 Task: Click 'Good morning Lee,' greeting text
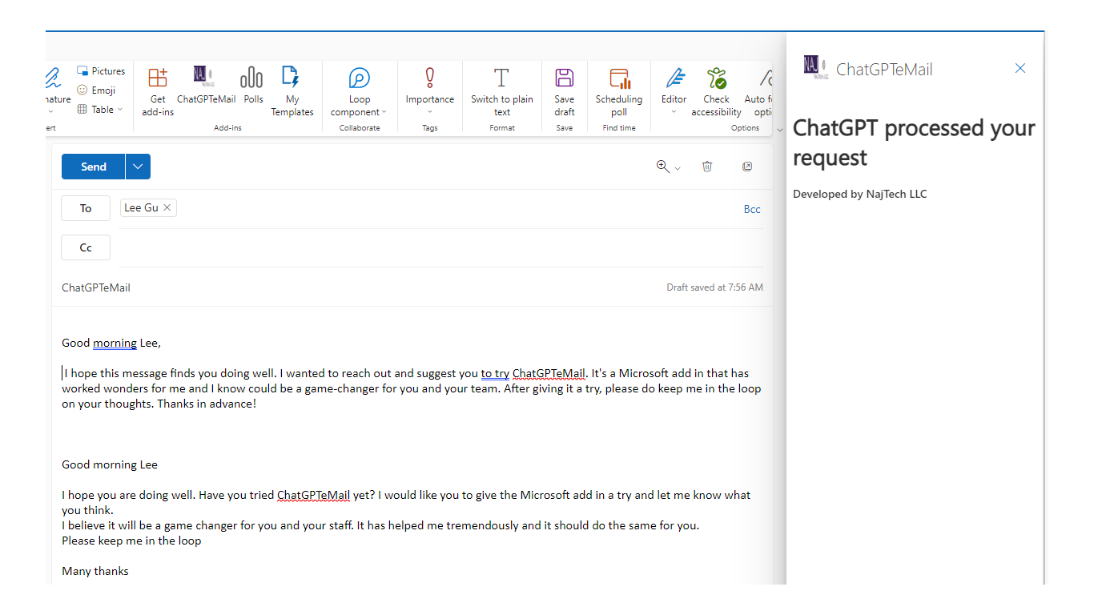(x=111, y=343)
